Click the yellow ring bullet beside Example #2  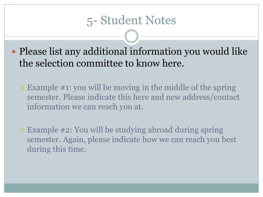click(x=22, y=130)
